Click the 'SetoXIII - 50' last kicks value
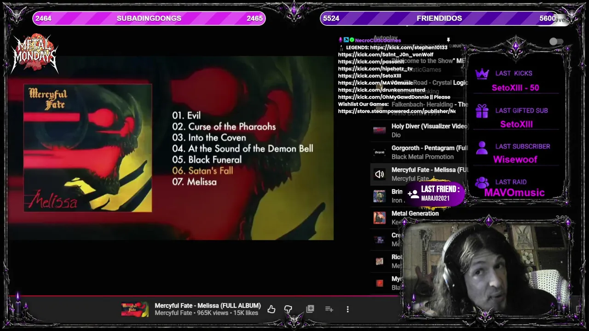Image resolution: width=589 pixels, height=331 pixels. [x=515, y=88]
